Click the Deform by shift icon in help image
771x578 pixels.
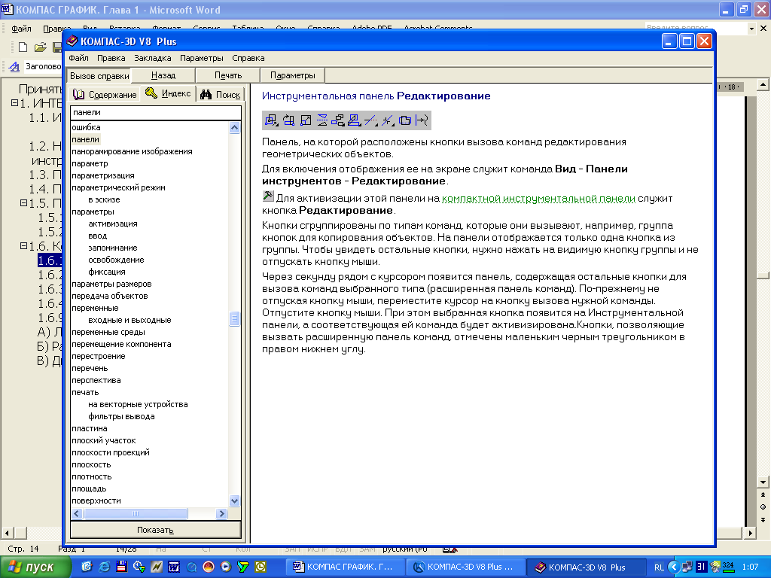[355, 120]
